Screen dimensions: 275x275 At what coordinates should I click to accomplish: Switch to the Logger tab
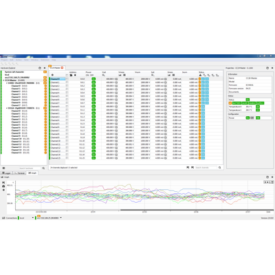[7, 173]
